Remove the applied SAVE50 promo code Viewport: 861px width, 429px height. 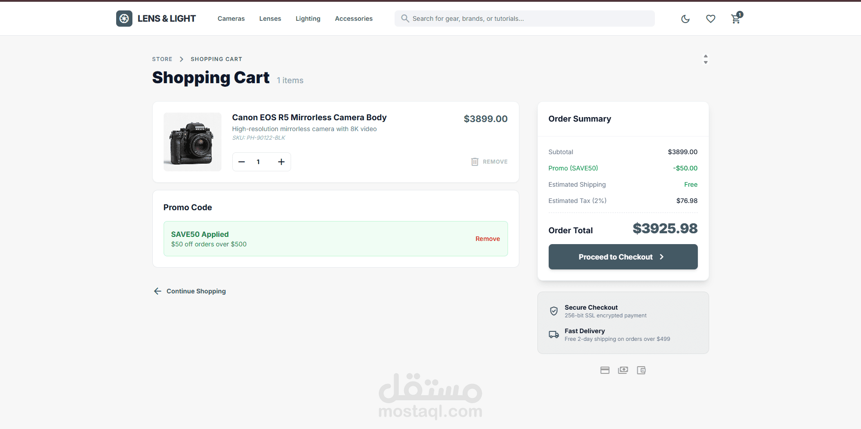coord(488,239)
